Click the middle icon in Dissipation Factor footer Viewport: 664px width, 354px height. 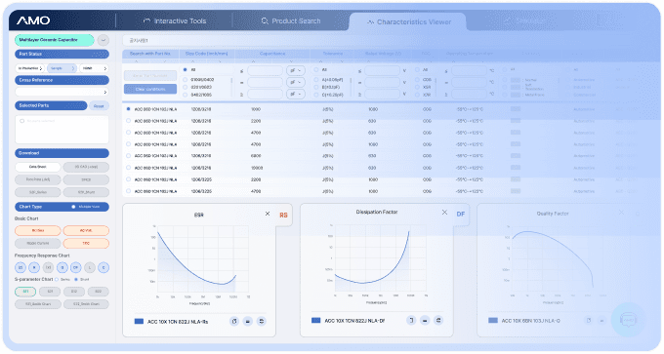tap(425, 320)
